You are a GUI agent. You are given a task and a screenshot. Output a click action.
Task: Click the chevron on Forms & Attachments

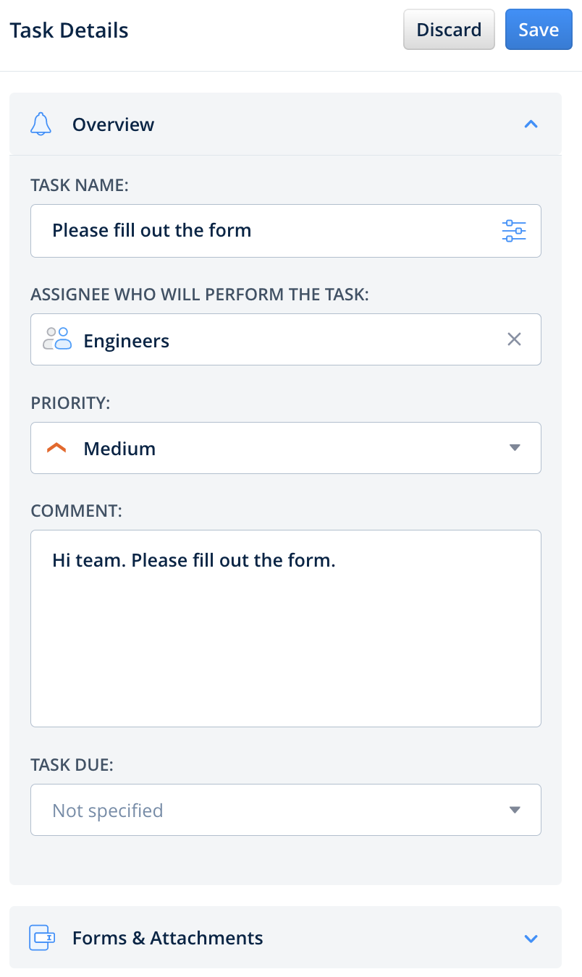531,938
